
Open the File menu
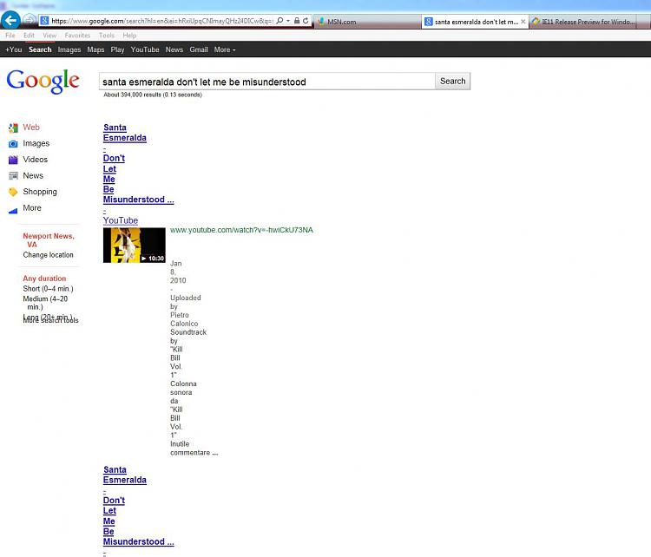point(10,36)
